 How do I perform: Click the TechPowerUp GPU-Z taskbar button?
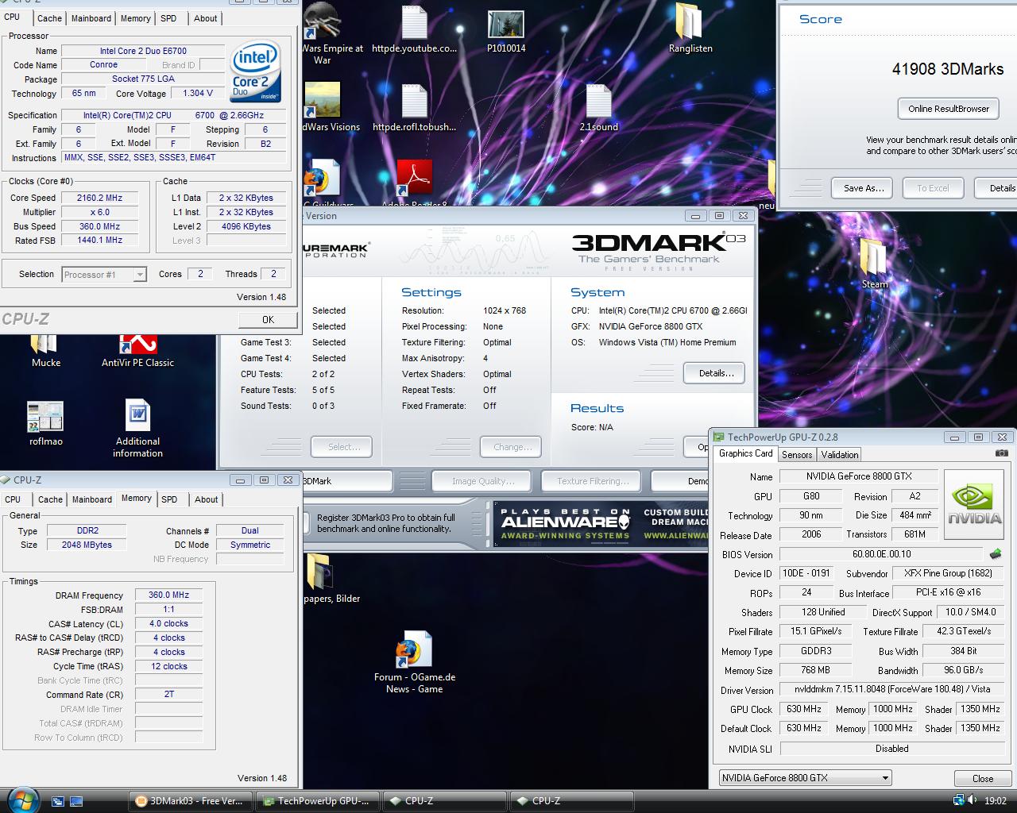click(x=318, y=800)
